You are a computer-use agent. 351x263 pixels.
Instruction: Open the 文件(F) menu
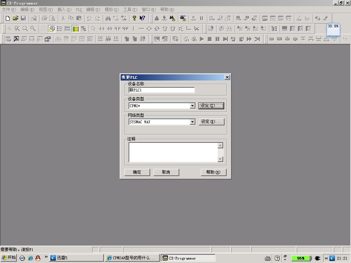pos(9,10)
